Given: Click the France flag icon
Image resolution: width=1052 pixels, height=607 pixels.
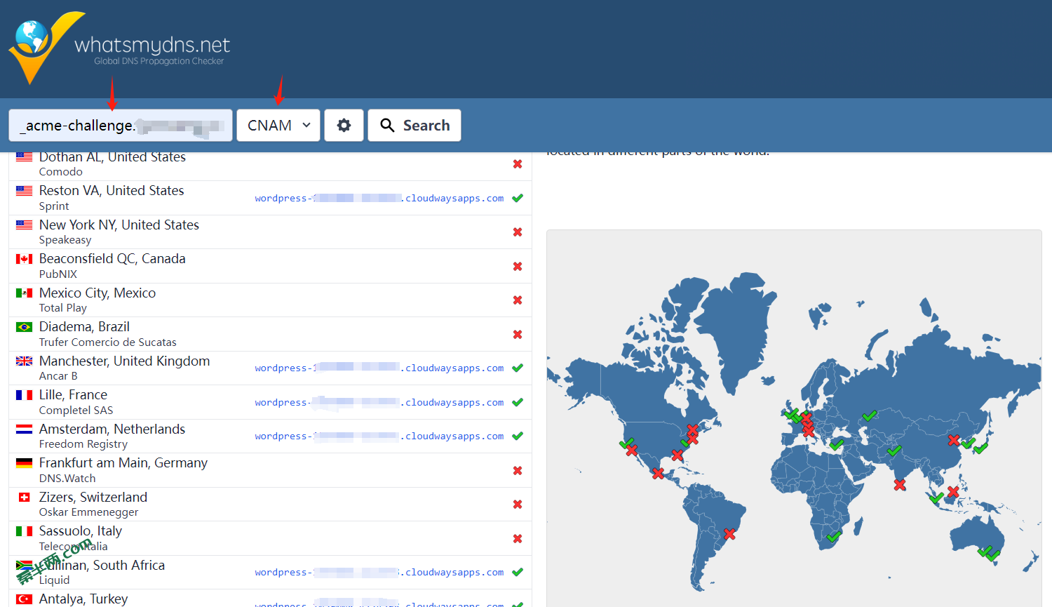Looking at the screenshot, I should pyautogui.click(x=24, y=394).
